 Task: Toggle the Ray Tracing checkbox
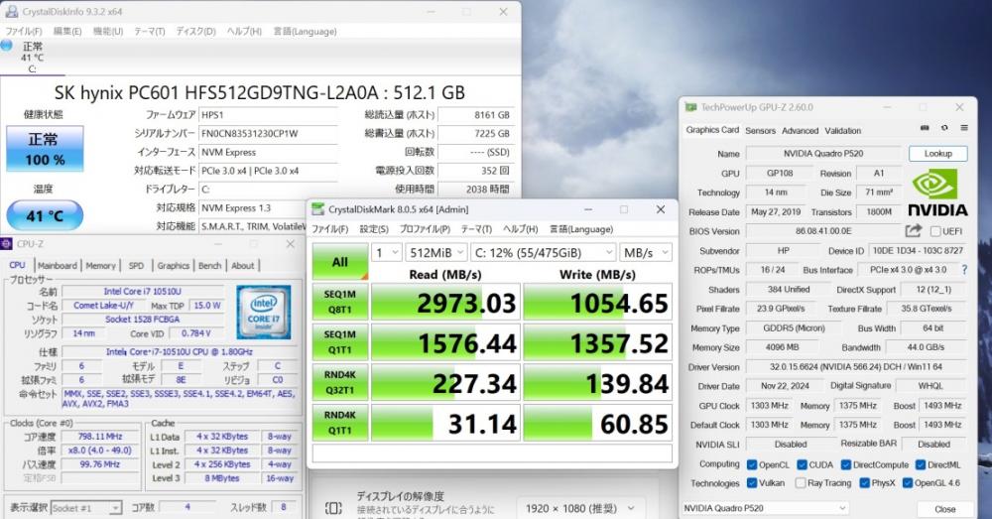tap(801, 483)
